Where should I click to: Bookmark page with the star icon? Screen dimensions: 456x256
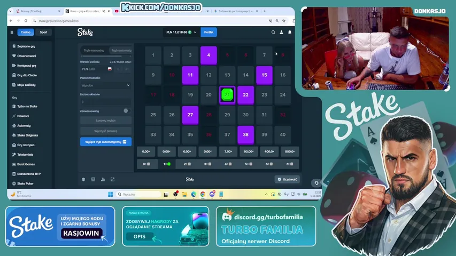click(284, 21)
